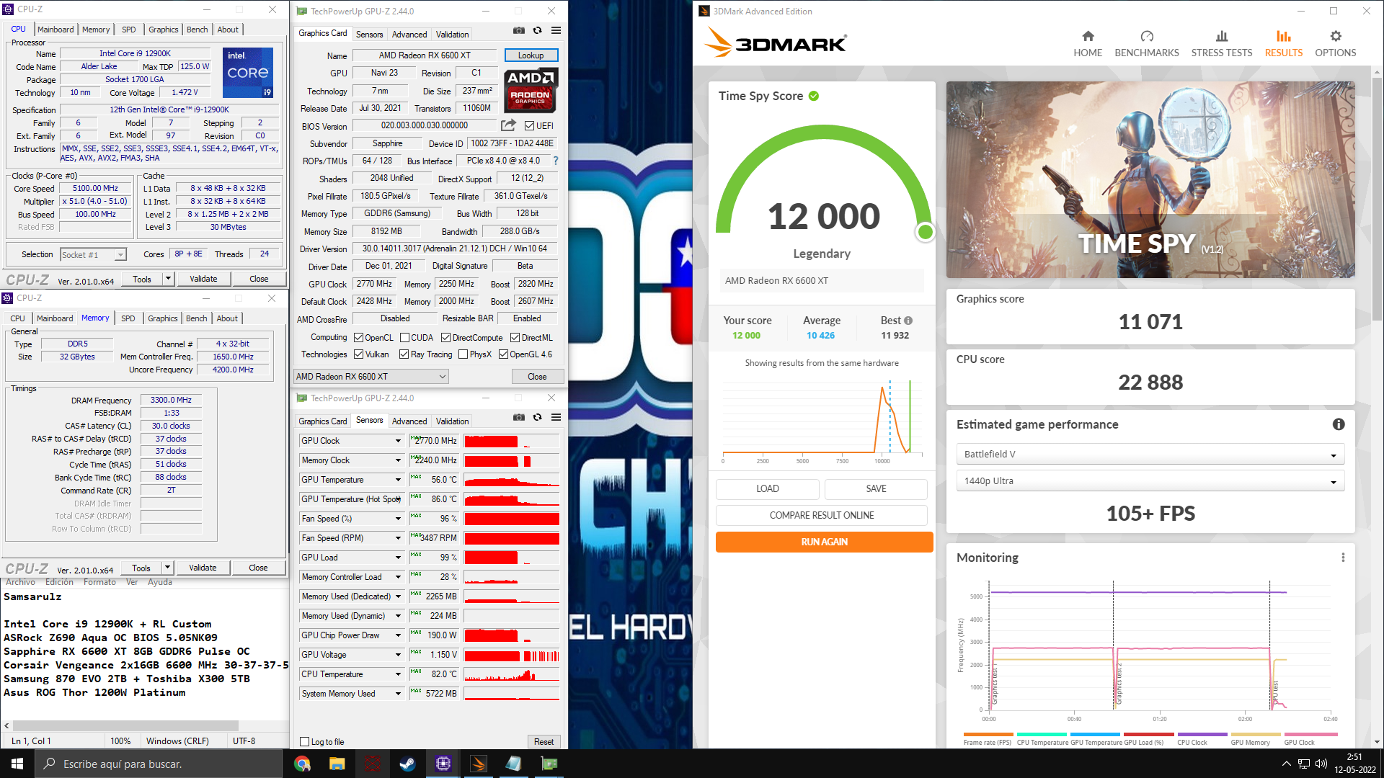This screenshot has width=1384, height=778.
Task: Open 3DMark Benchmarks icon
Action: (1147, 36)
